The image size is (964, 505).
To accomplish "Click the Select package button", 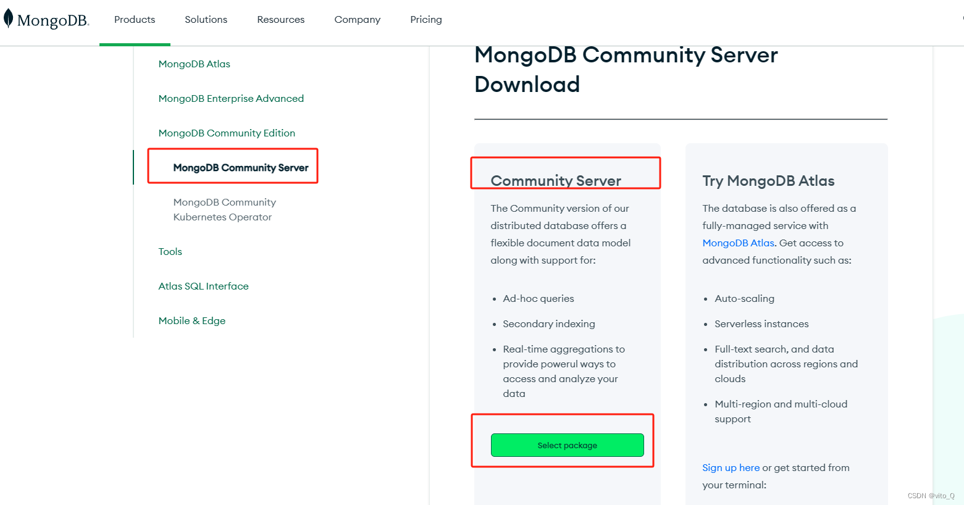I will point(567,444).
